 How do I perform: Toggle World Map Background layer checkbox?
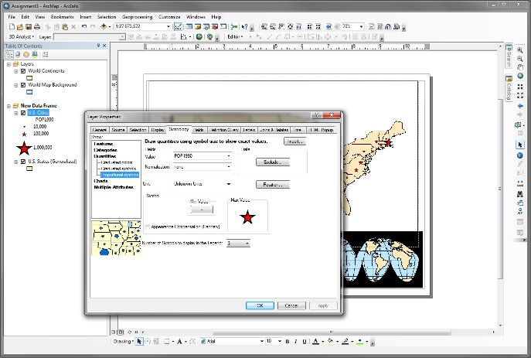23,85
